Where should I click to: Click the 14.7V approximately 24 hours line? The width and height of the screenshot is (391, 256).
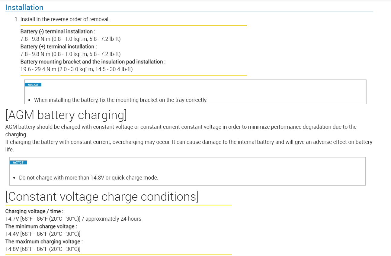73,219
